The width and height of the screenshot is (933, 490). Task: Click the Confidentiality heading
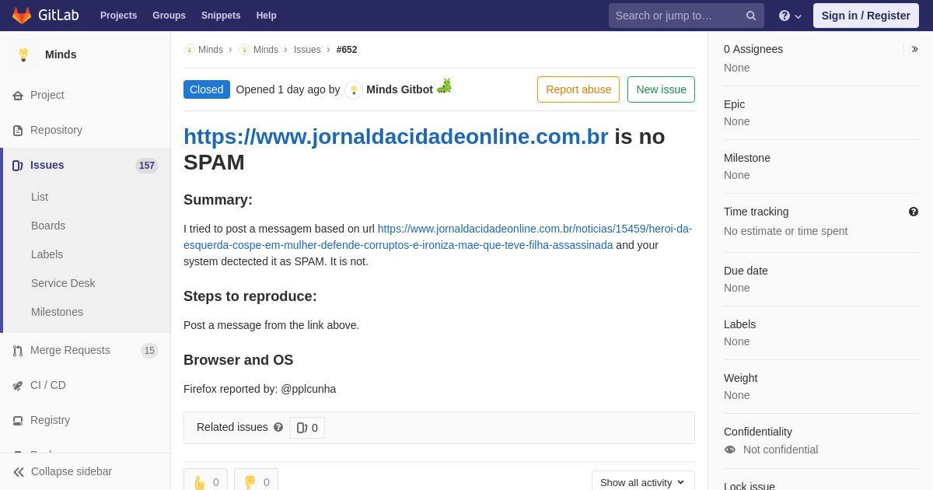pyautogui.click(x=758, y=432)
